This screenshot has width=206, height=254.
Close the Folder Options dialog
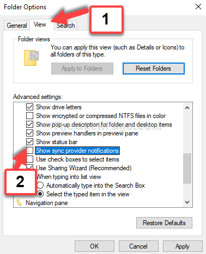[x=198, y=7]
